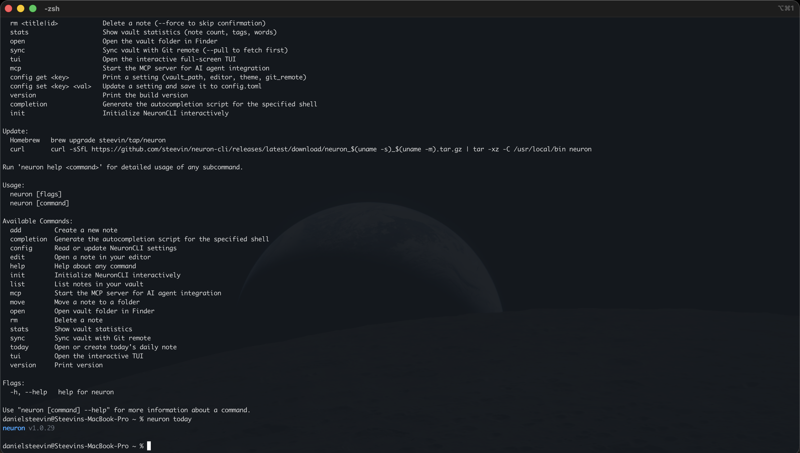Image resolution: width=800 pixels, height=453 pixels.
Task: Click 'Sync vault with Git remote (--pull to fetch first)'
Action: pyautogui.click(x=195, y=50)
